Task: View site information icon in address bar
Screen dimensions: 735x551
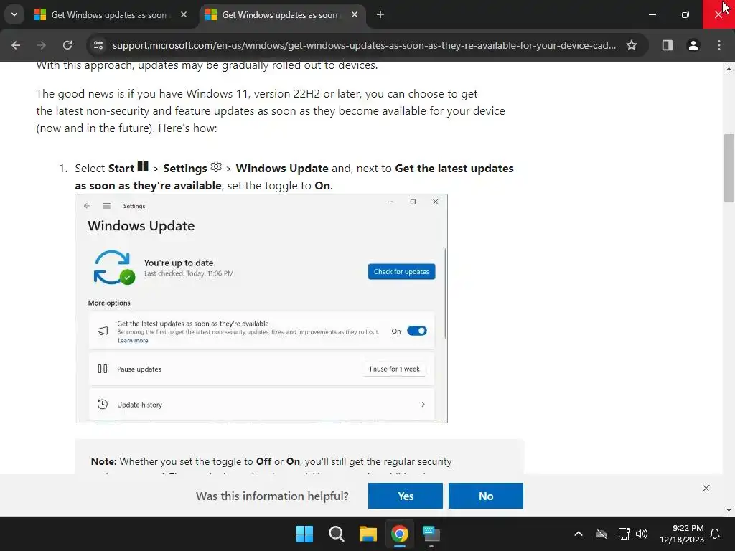Action: tap(98, 45)
